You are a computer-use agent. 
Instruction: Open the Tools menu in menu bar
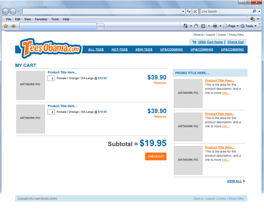[x=55, y=19]
